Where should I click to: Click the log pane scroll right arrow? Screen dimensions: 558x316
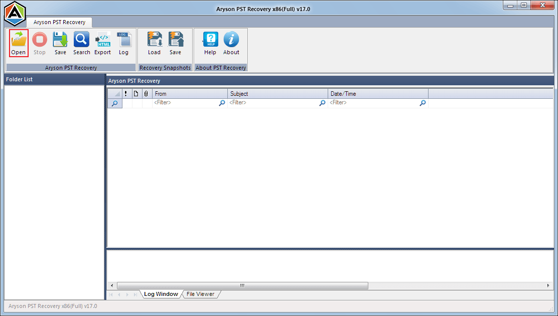[x=548, y=285]
